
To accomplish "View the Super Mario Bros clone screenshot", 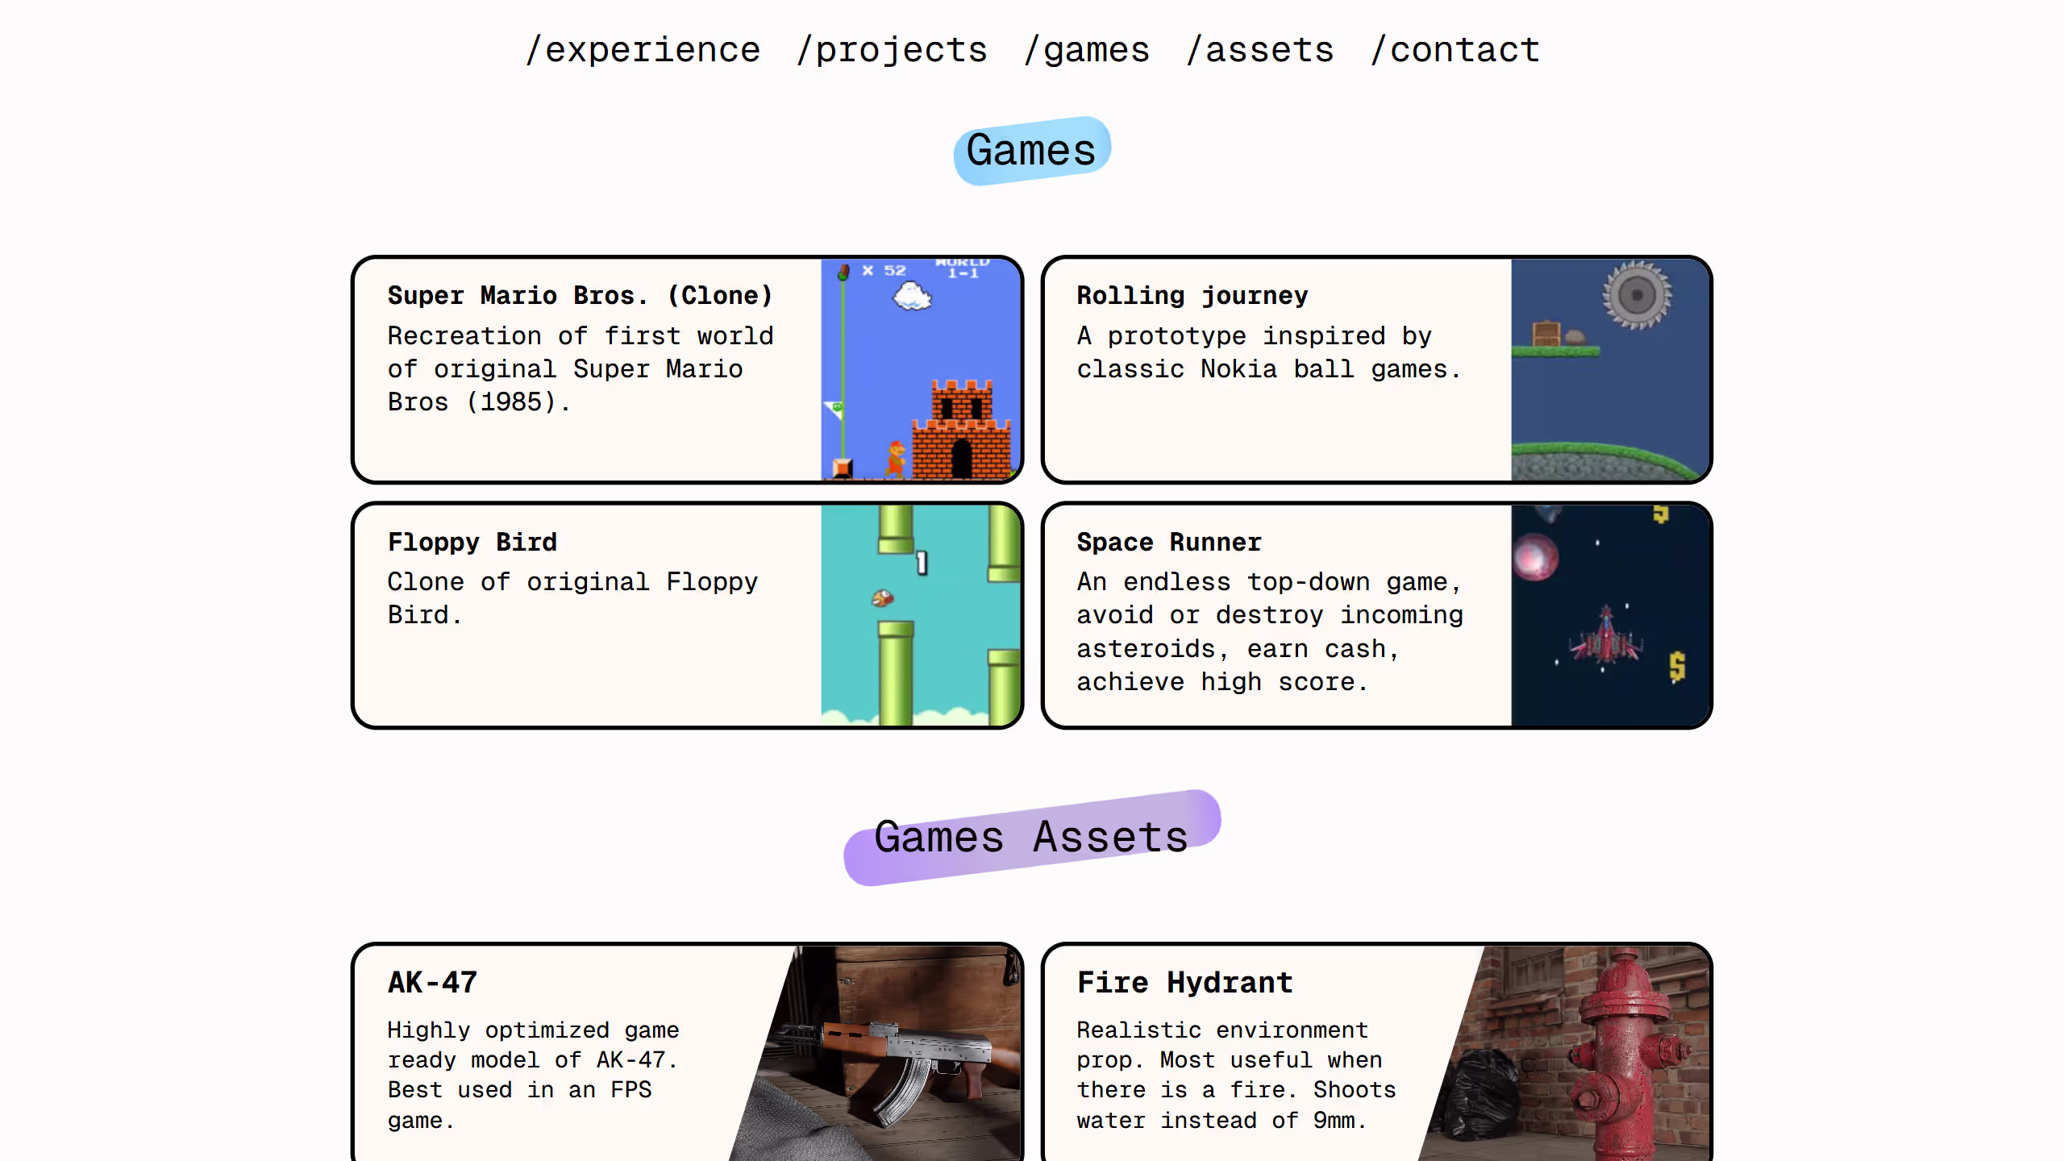I will (x=921, y=370).
